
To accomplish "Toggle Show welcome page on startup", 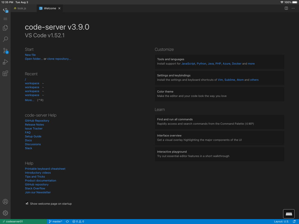I will (27, 203).
